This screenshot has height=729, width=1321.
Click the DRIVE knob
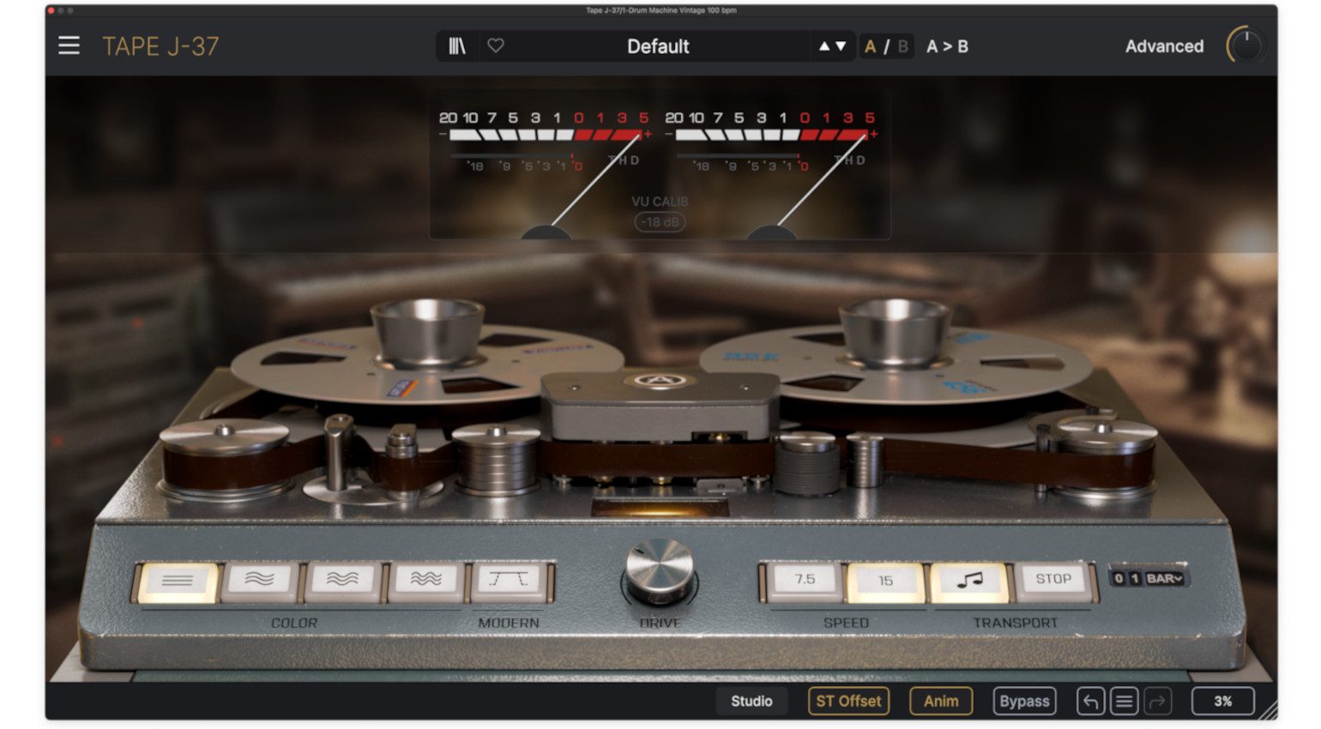[659, 569]
